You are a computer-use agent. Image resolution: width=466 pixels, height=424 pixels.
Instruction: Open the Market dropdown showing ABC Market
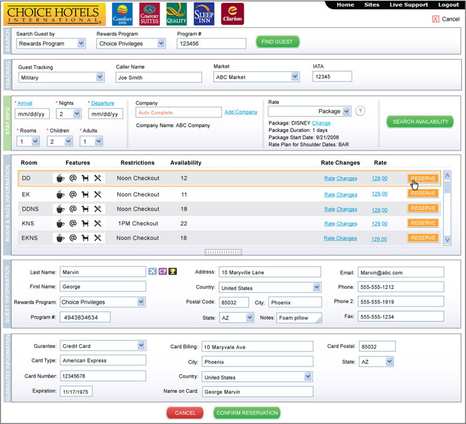tap(295, 77)
